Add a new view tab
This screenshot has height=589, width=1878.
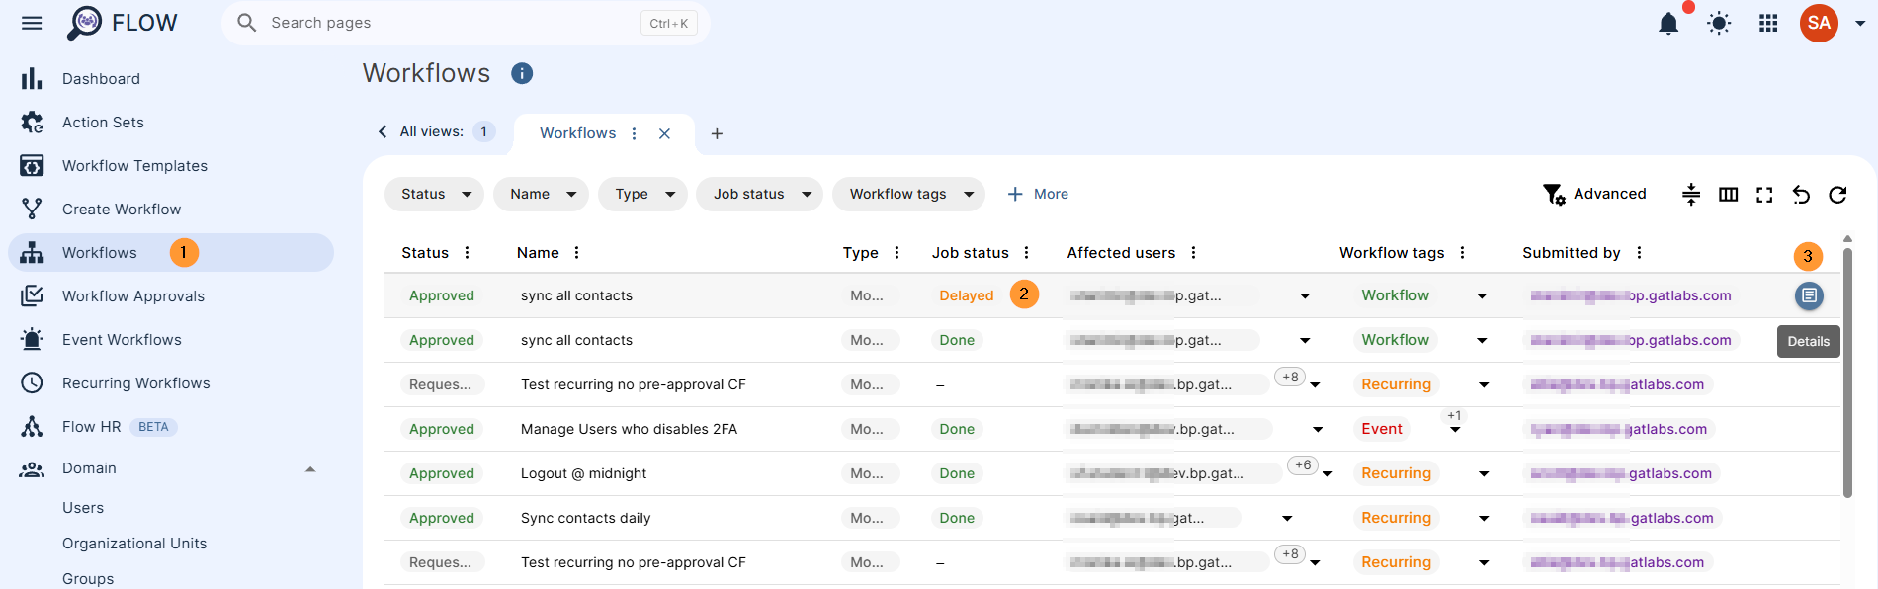click(717, 133)
